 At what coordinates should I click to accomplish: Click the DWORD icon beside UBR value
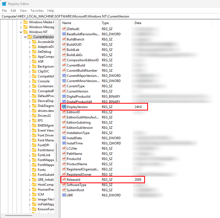point(64,195)
